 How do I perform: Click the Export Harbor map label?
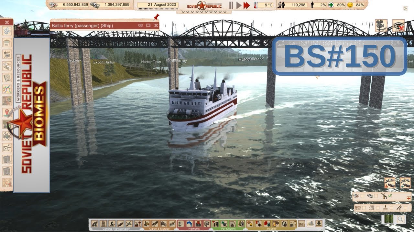[104, 62]
